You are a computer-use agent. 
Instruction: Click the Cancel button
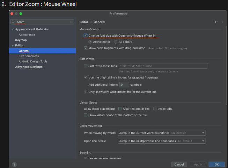(x=179, y=164)
